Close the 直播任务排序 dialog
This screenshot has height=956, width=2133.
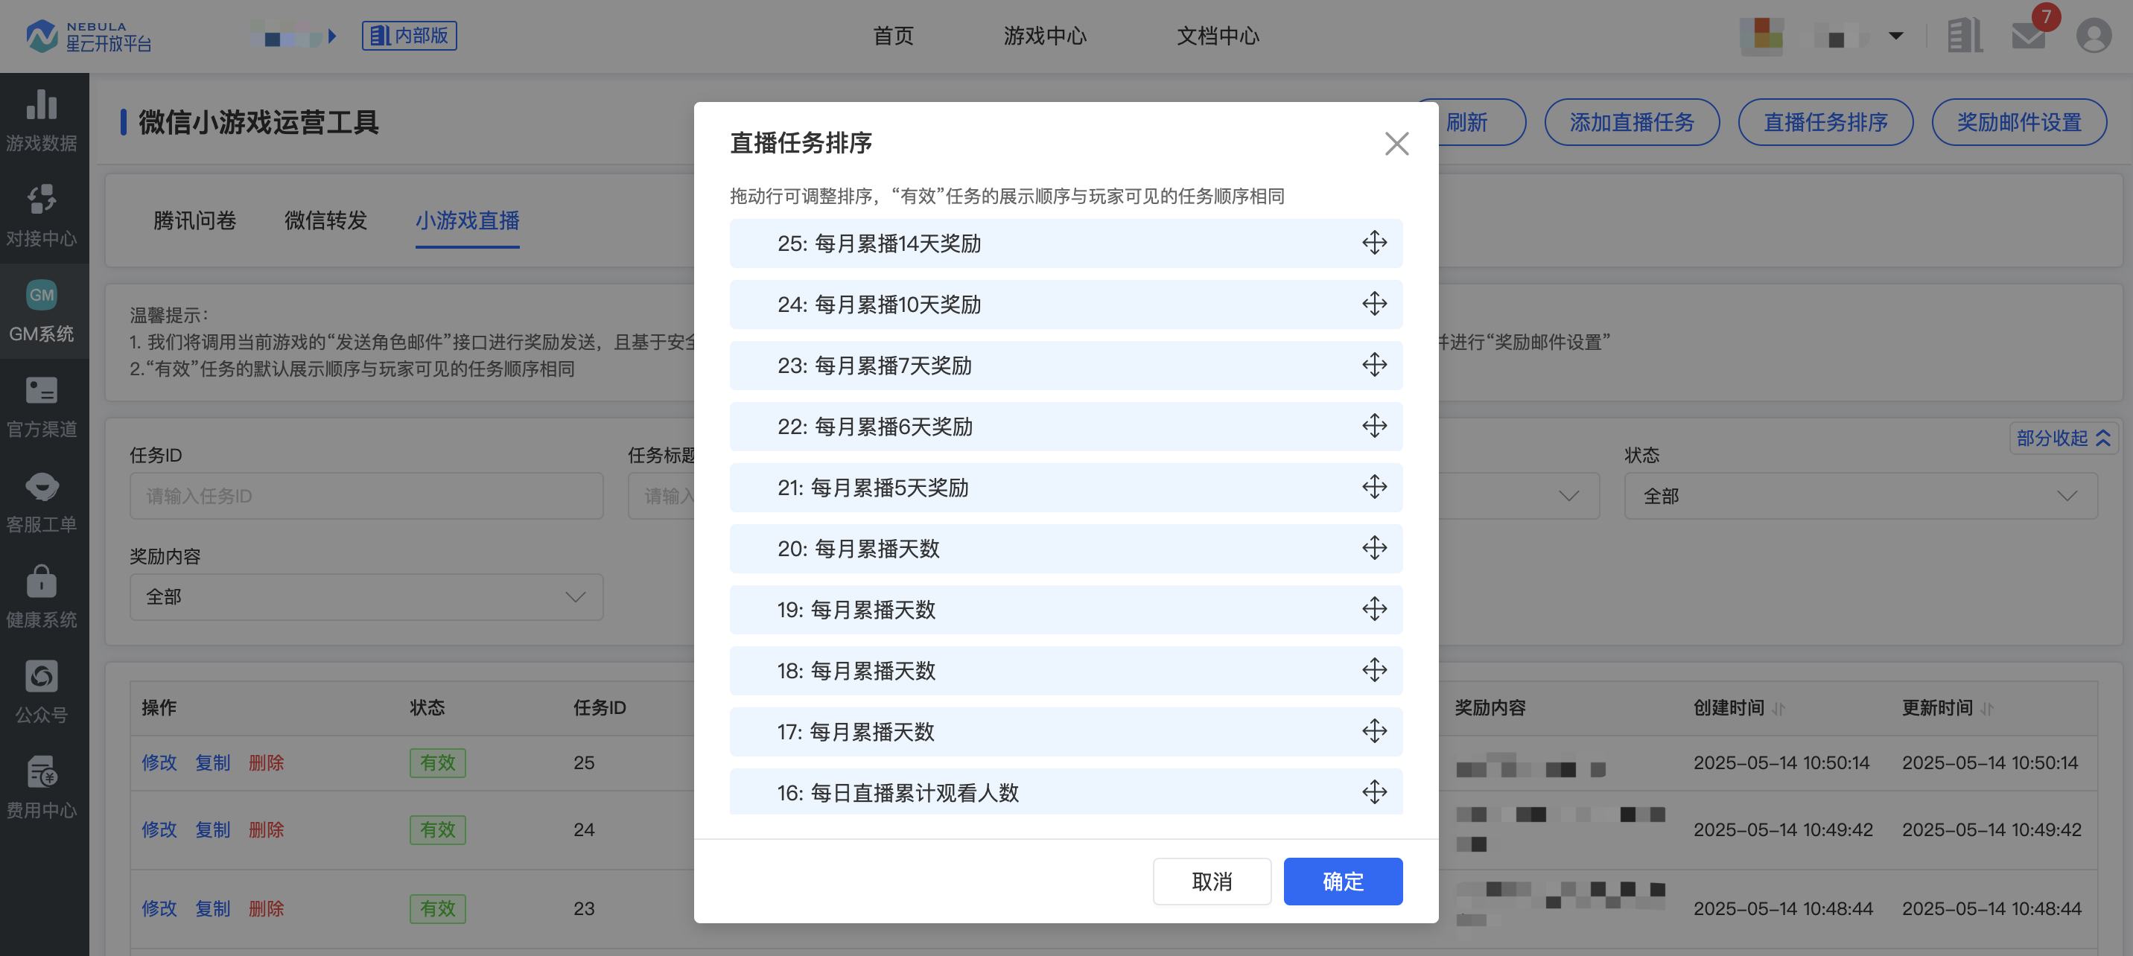(1396, 143)
